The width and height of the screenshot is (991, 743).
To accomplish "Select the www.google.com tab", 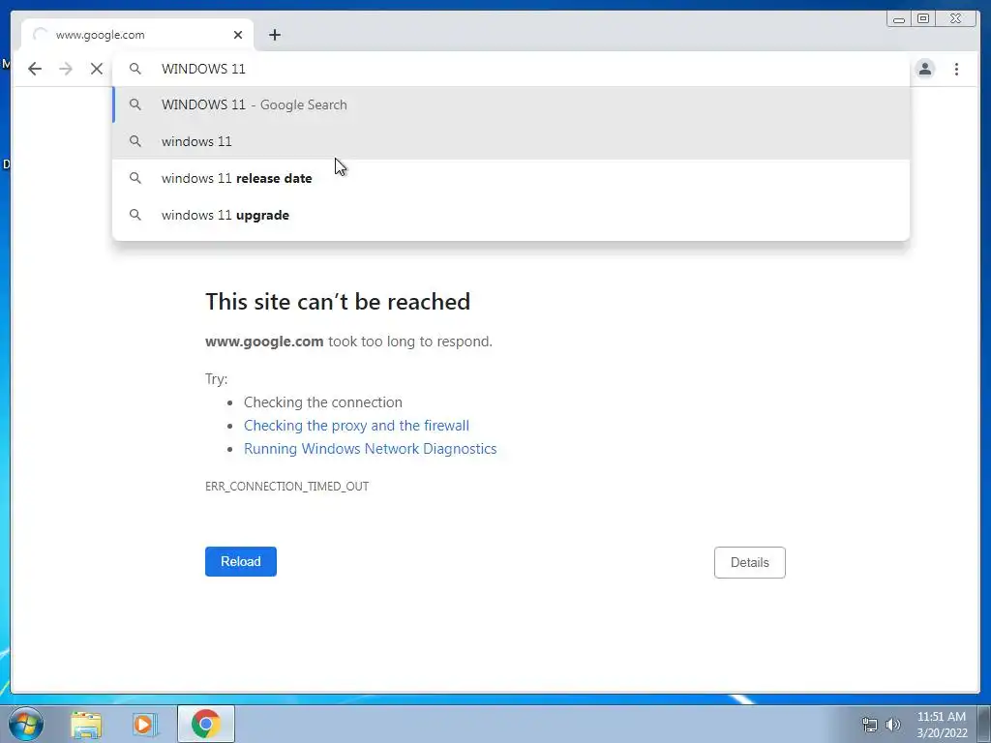I will coord(137,35).
